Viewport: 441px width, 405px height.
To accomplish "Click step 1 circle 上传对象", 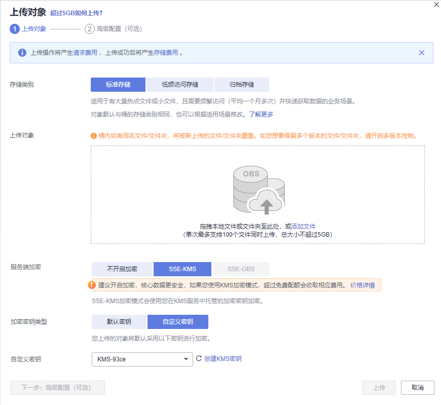I will pyautogui.click(x=15, y=29).
